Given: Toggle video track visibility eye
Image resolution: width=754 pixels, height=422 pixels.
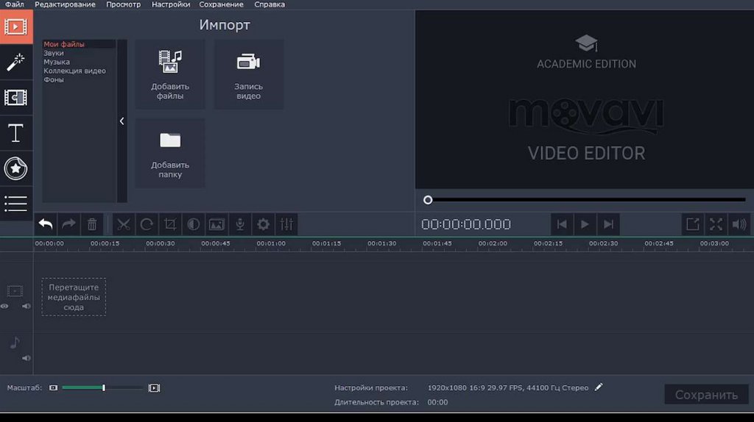Looking at the screenshot, I should pyautogui.click(x=4, y=307).
